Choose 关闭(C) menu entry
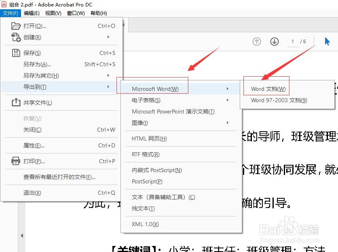The width and height of the screenshot is (338, 252). click(x=61, y=130)
